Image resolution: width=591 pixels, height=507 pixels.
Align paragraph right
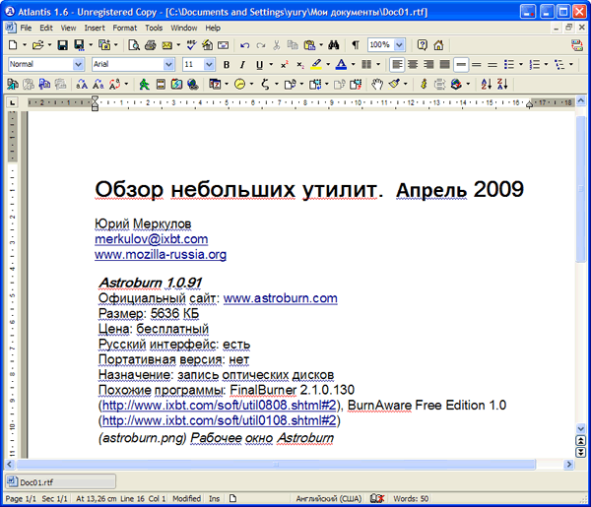428,65
